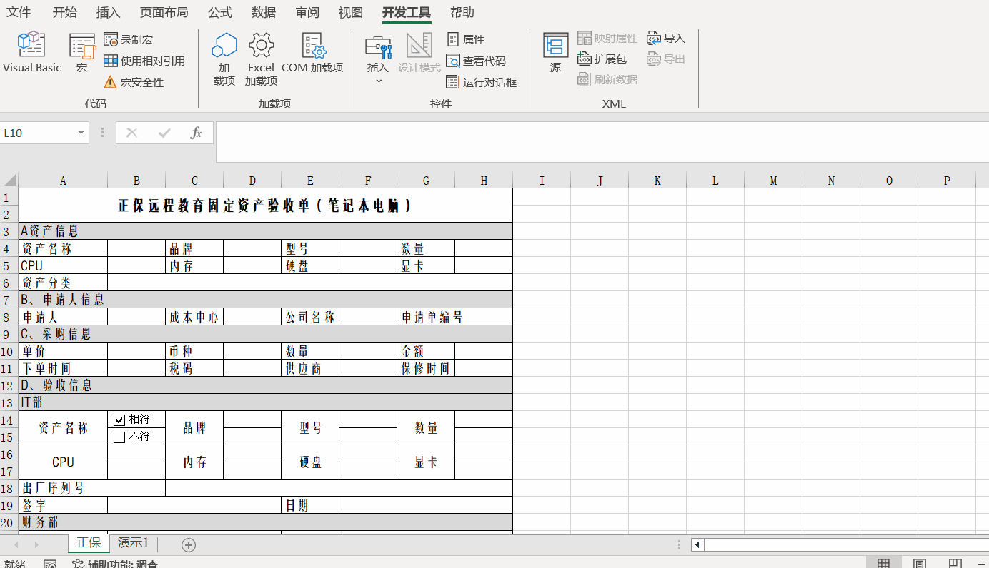989x568 pixels.
Task: Click the 属性 properties button
Action: tap(466, 40)
